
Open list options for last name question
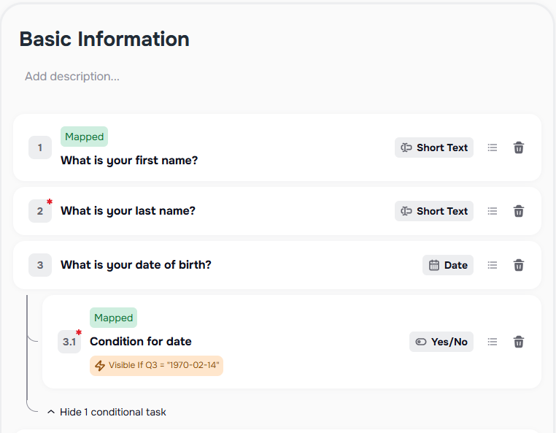(x=493, y=211)
